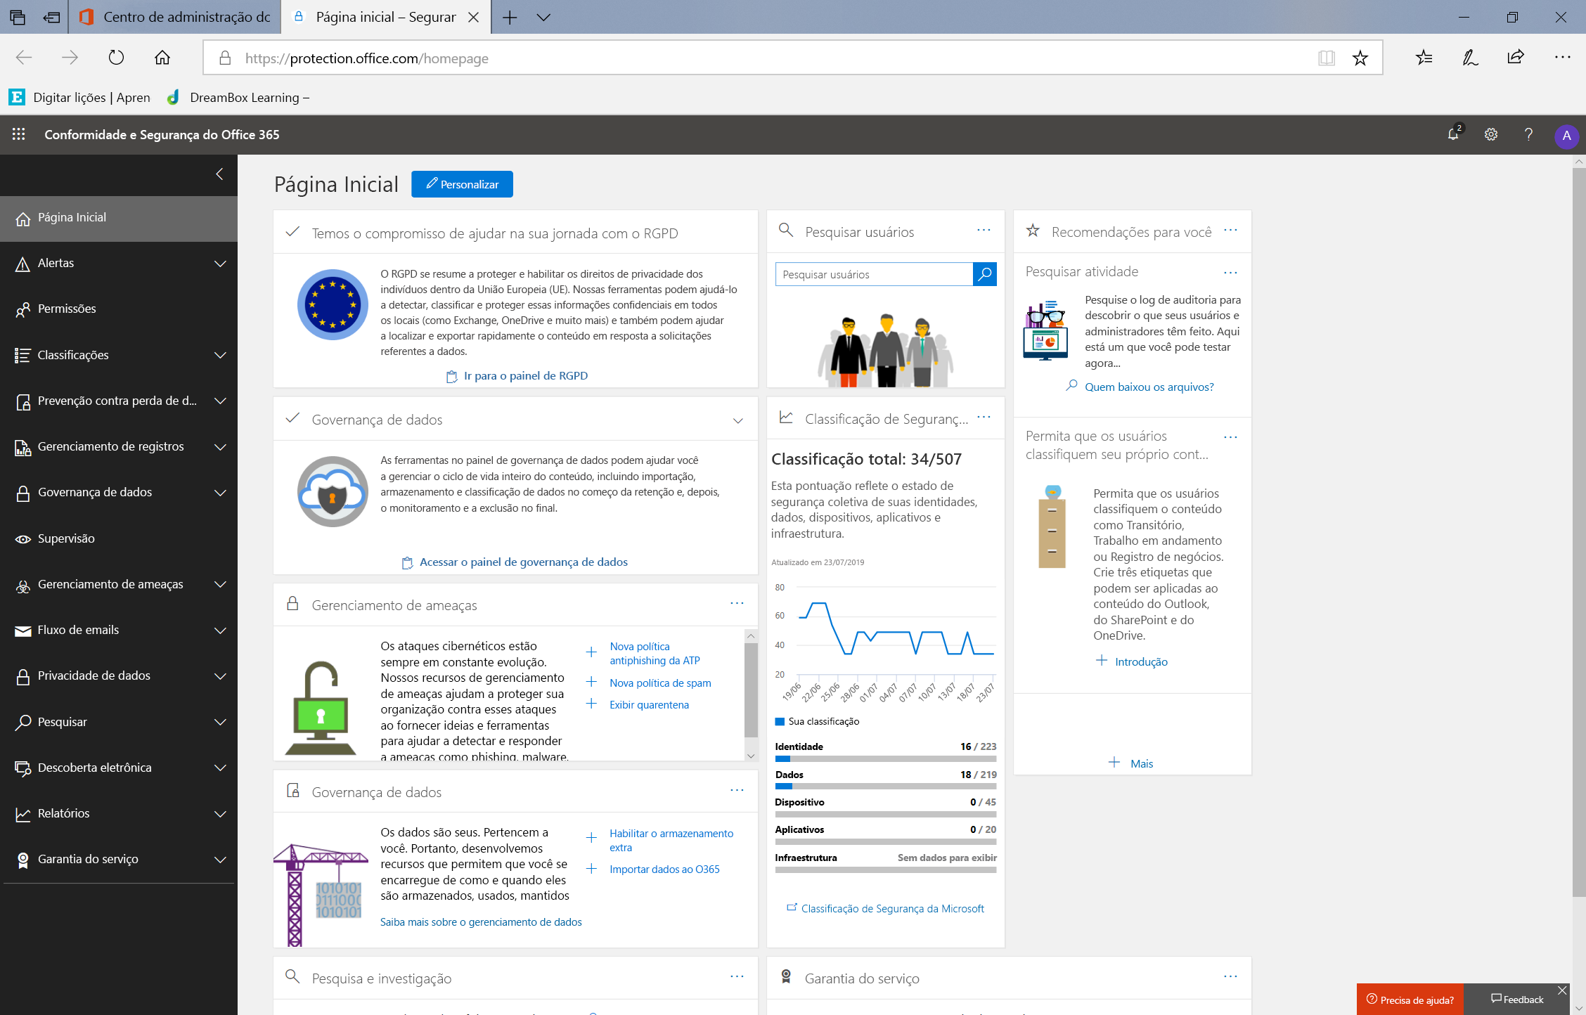This screenshot has height=1015, width=1586.
Task: Click the browser back arrow
Action: pos(24,58)
